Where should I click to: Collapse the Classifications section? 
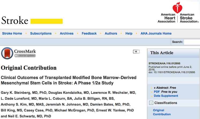[x=151, y=103]
